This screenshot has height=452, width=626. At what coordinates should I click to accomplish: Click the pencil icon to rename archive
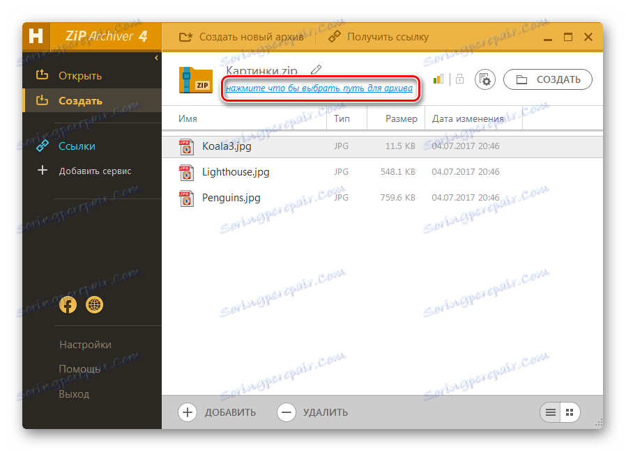316,70
